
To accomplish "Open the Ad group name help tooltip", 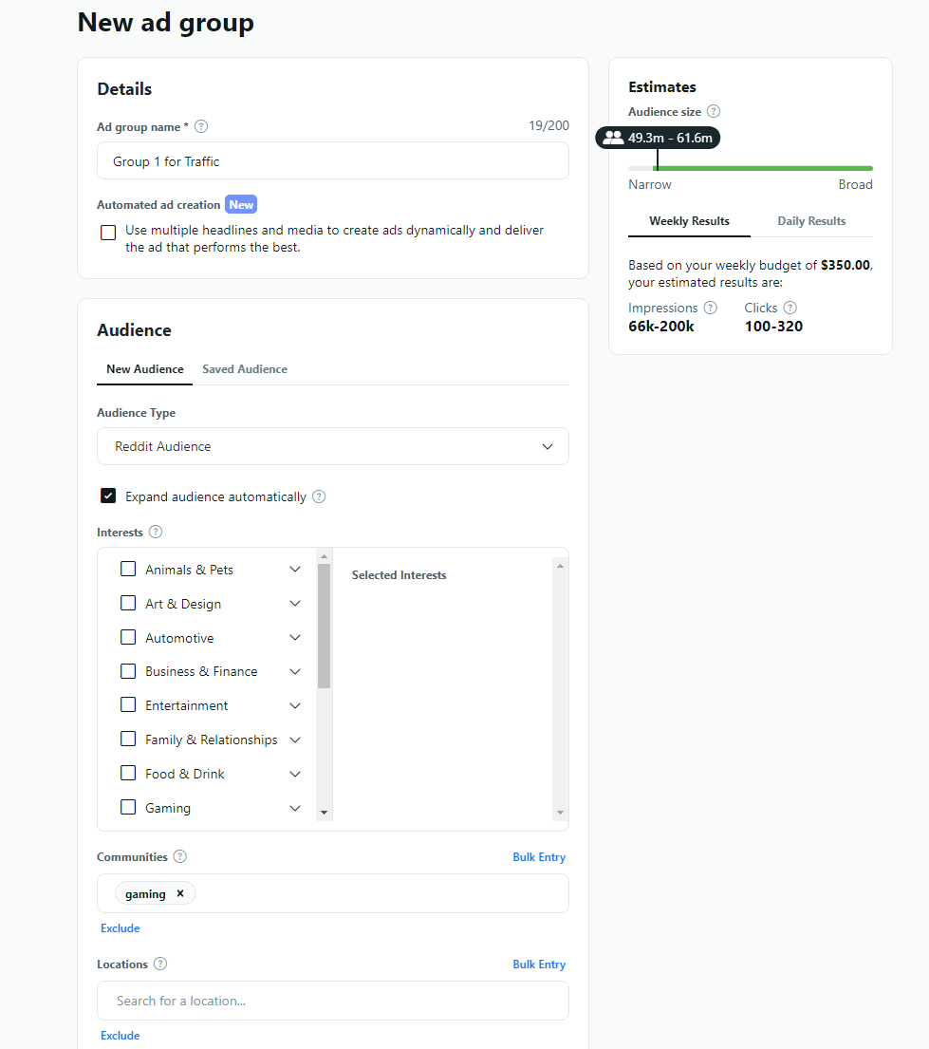I will point(200,126).
